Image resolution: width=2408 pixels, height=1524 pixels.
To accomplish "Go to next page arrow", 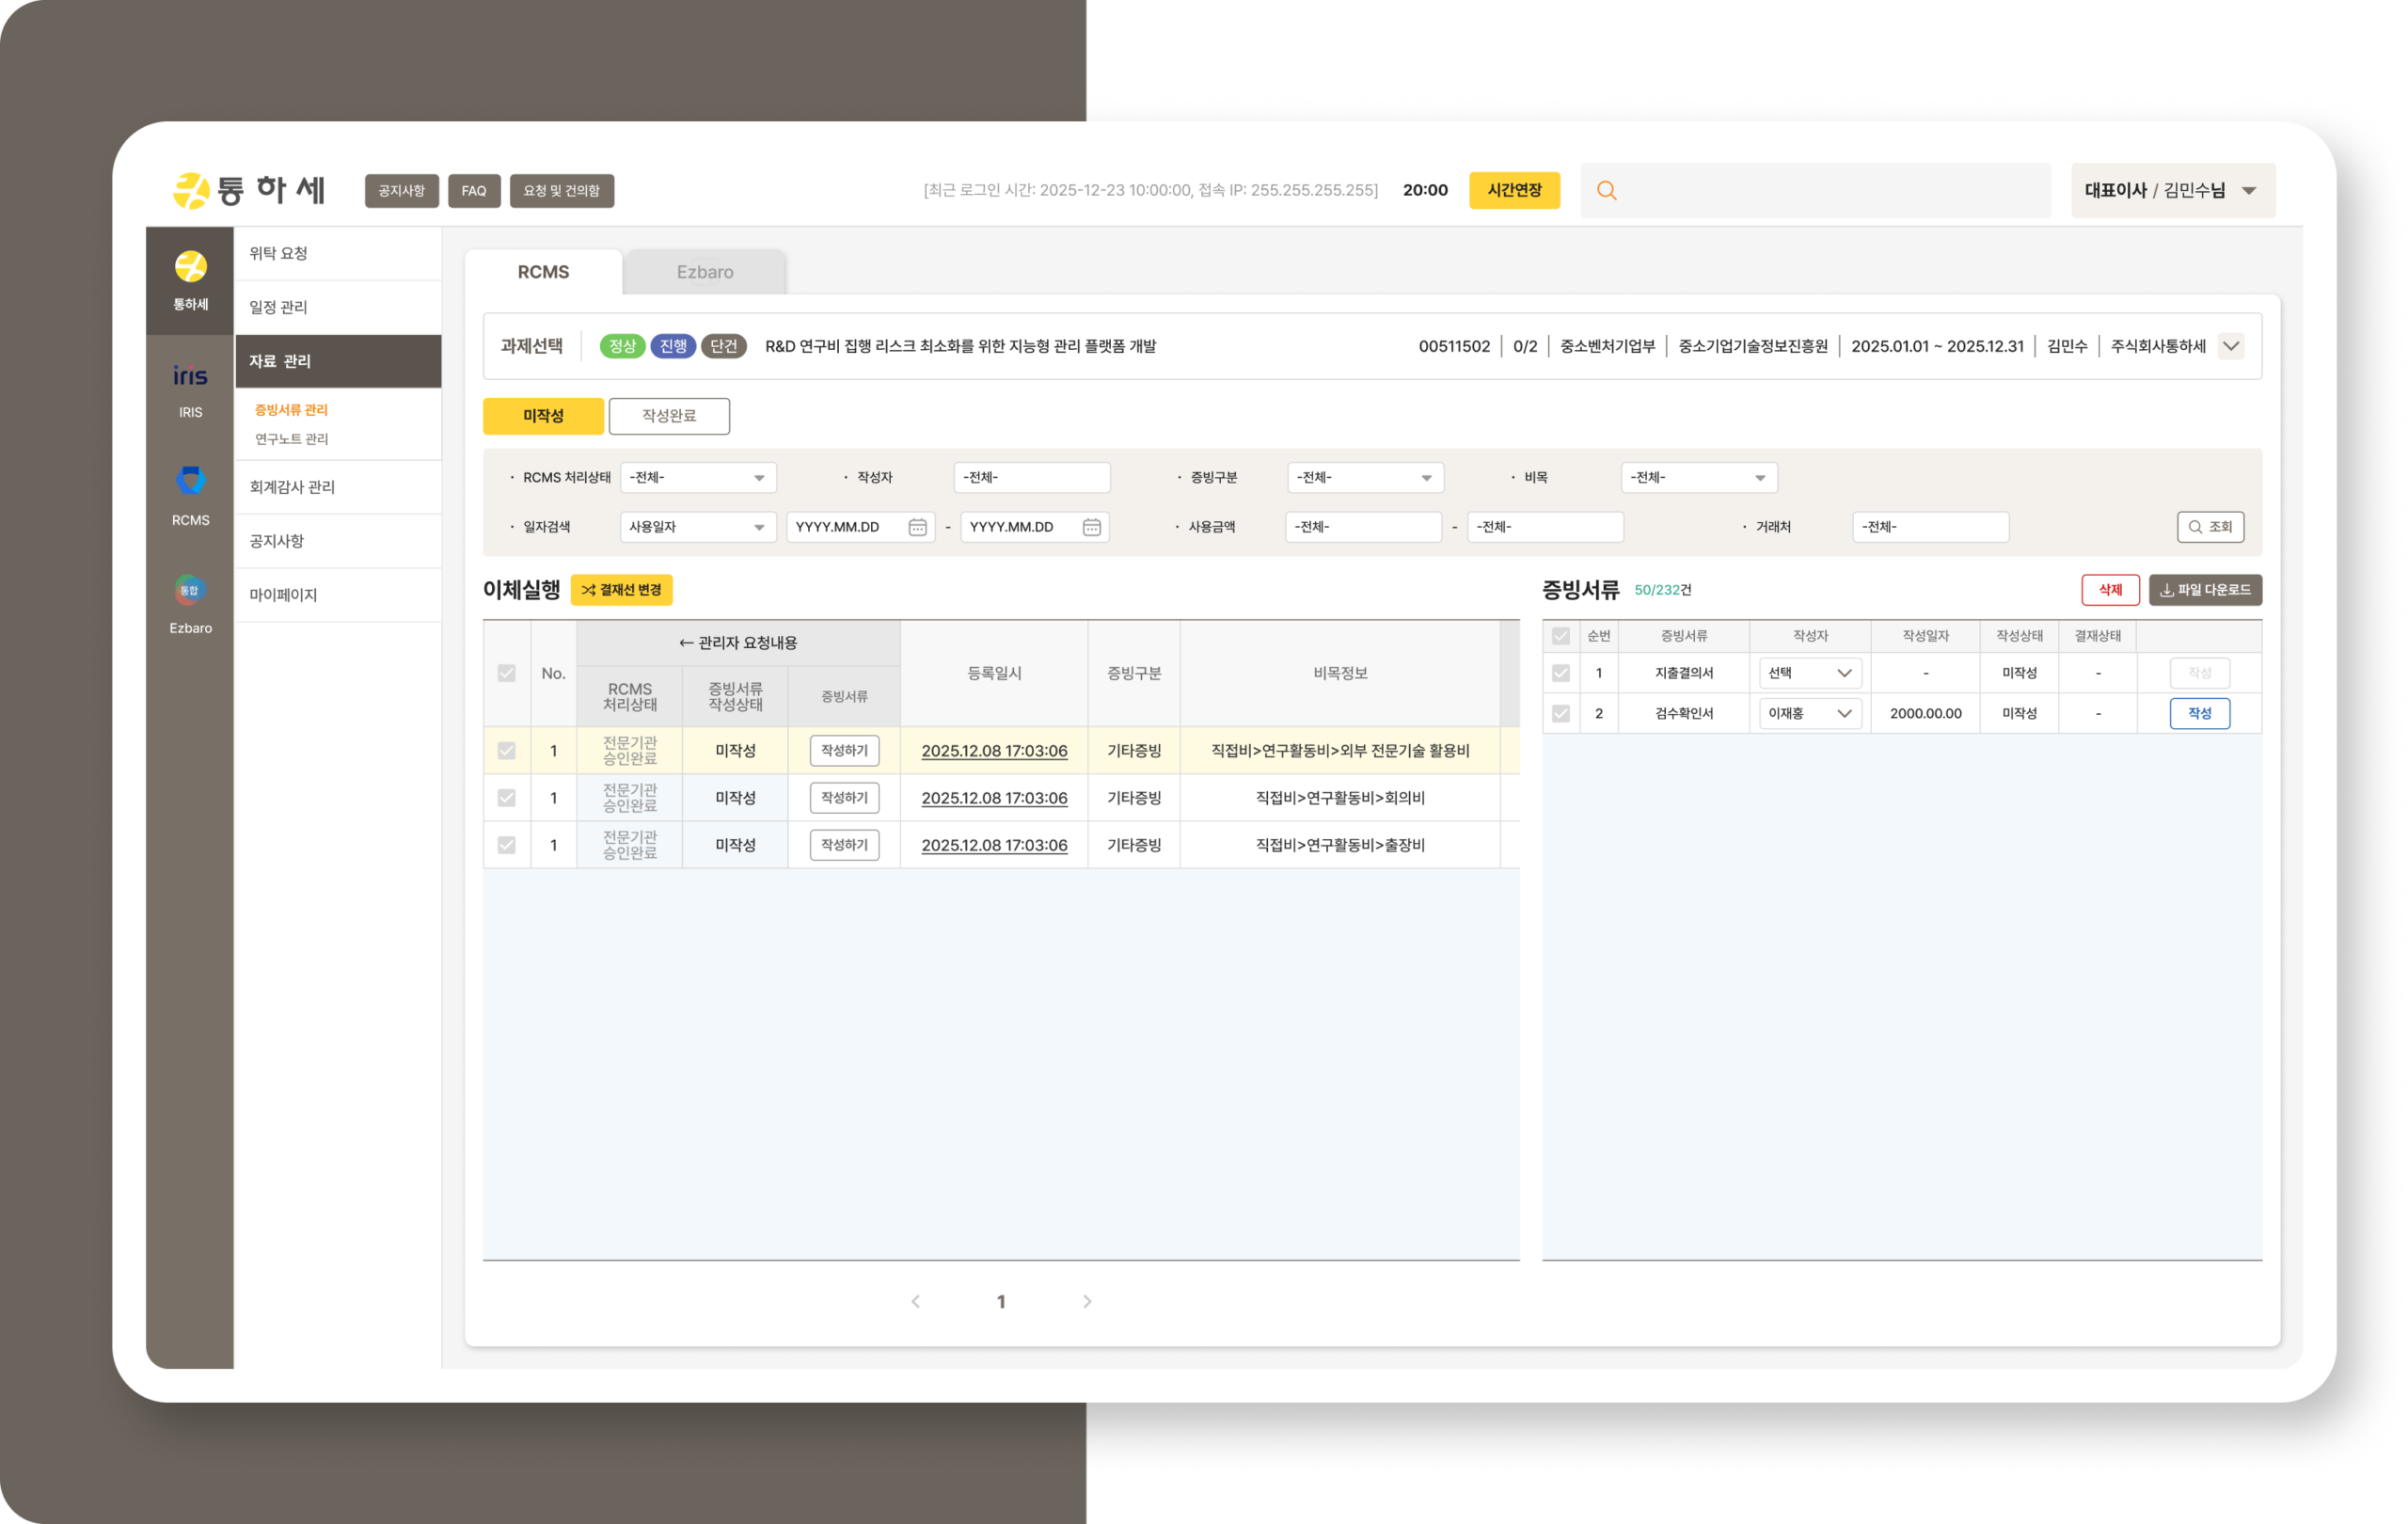I will pos(1087,1301).
